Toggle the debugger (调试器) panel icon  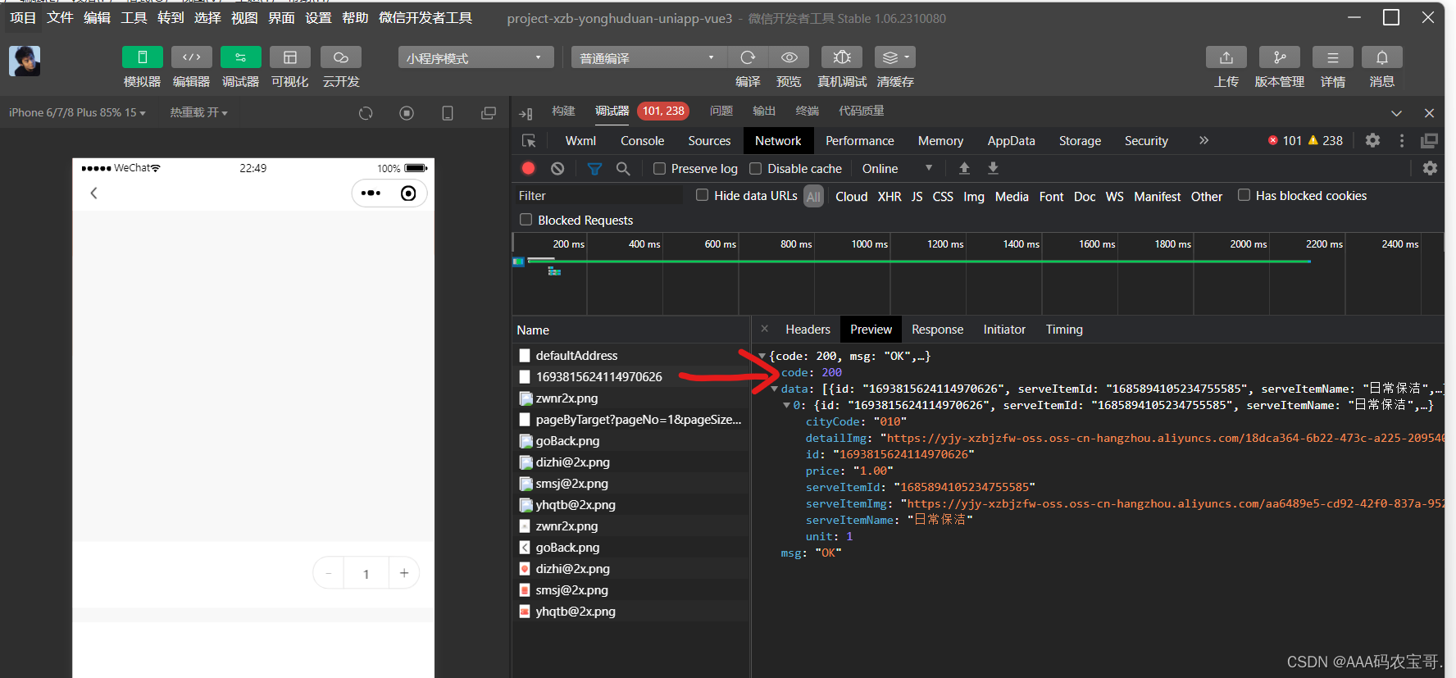240,57
